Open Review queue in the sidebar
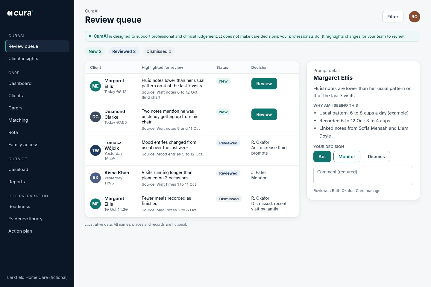The width and height of the screenshot is (431, 287). pyautogui.click(x=37, y=46)
